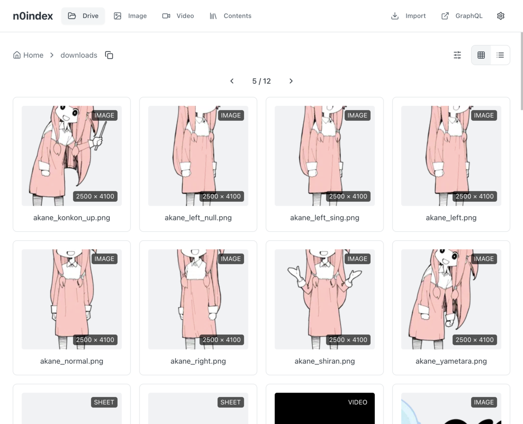Open the filter sliders icon
Screen dimensions: 523x424
tap(457, 55)
